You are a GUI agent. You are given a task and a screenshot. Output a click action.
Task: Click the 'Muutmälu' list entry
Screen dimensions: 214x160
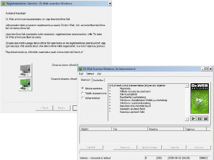[x=125, y=88]
